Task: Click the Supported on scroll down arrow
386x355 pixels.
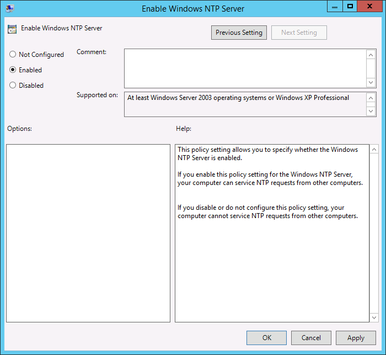Action: (x=371, y=111)
